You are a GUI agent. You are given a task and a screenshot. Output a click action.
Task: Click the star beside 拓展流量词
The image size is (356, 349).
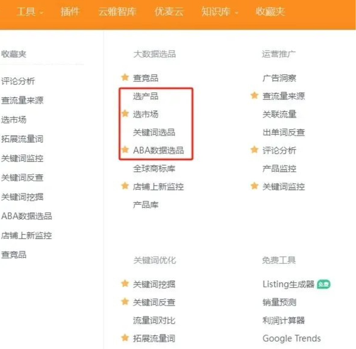[125, 338]
